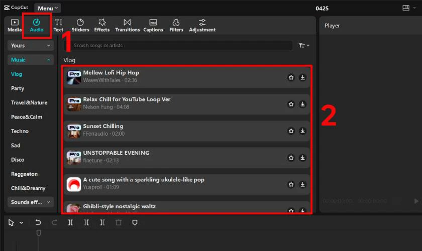Click the marker shield icon
The width and height of the screenshot is (422, 251).
click(135, 222)
